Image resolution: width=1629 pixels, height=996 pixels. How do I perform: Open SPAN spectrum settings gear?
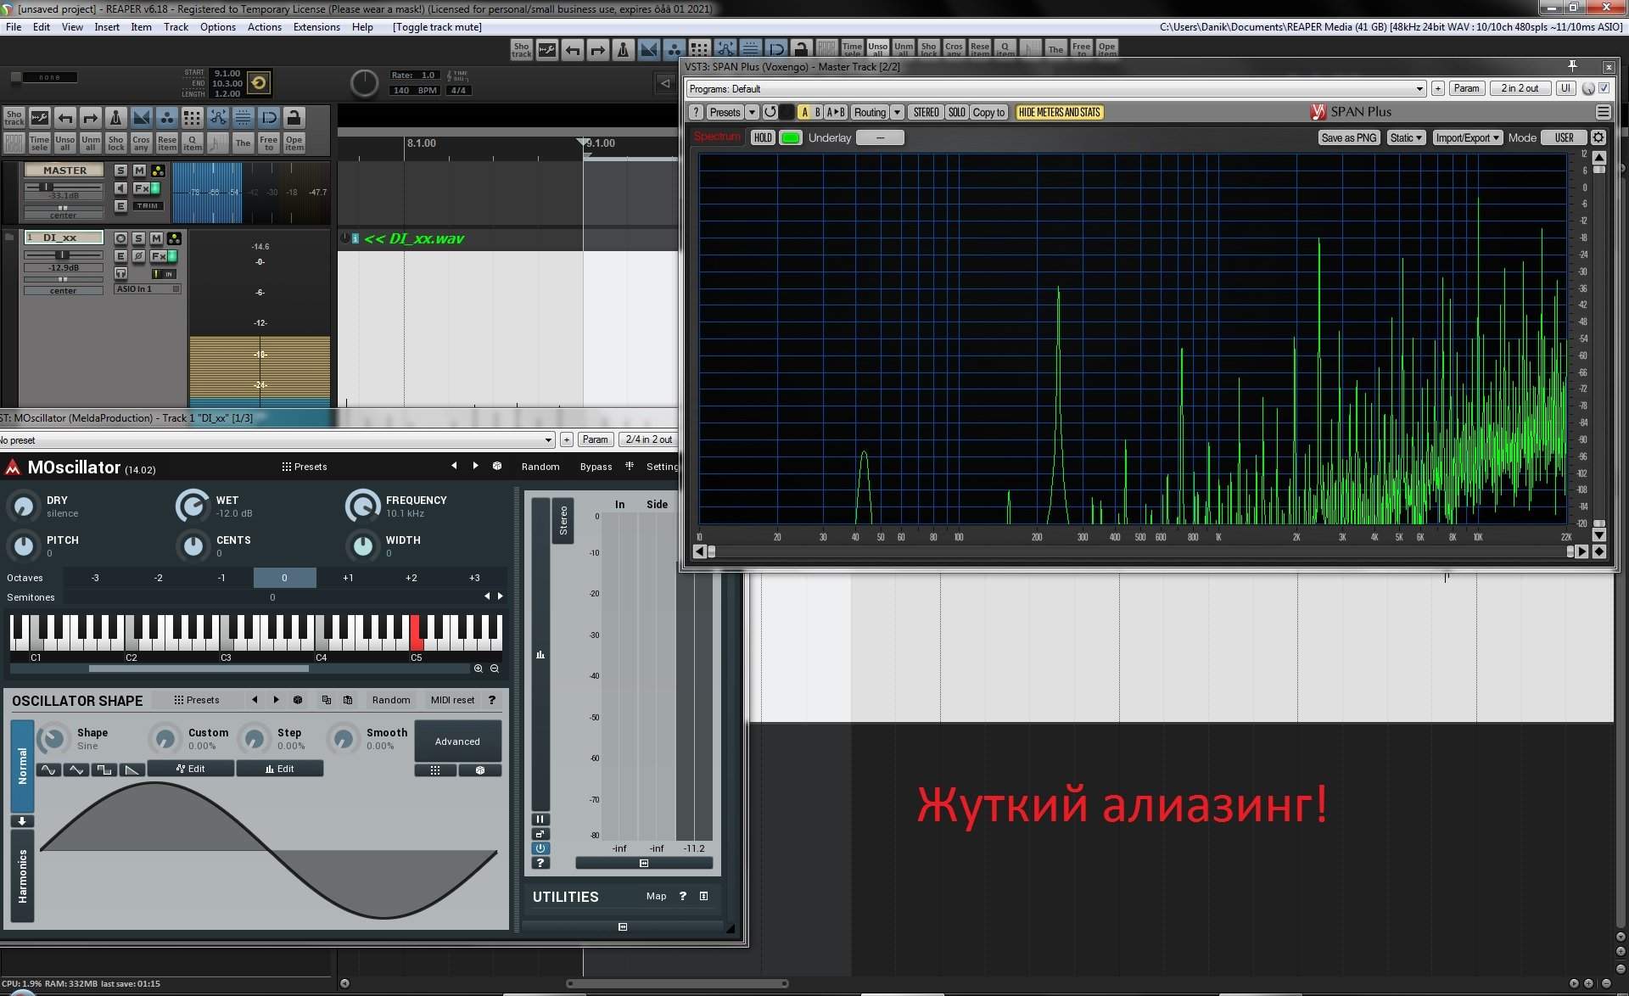pyautogui.click(x=1598, y=137)
